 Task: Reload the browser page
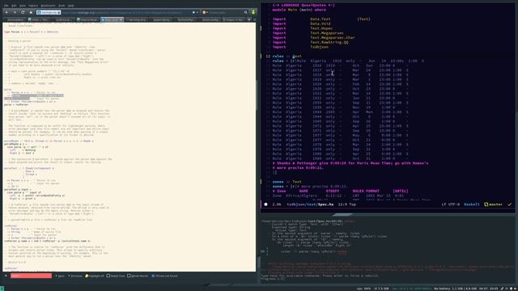tap(23, 12)
